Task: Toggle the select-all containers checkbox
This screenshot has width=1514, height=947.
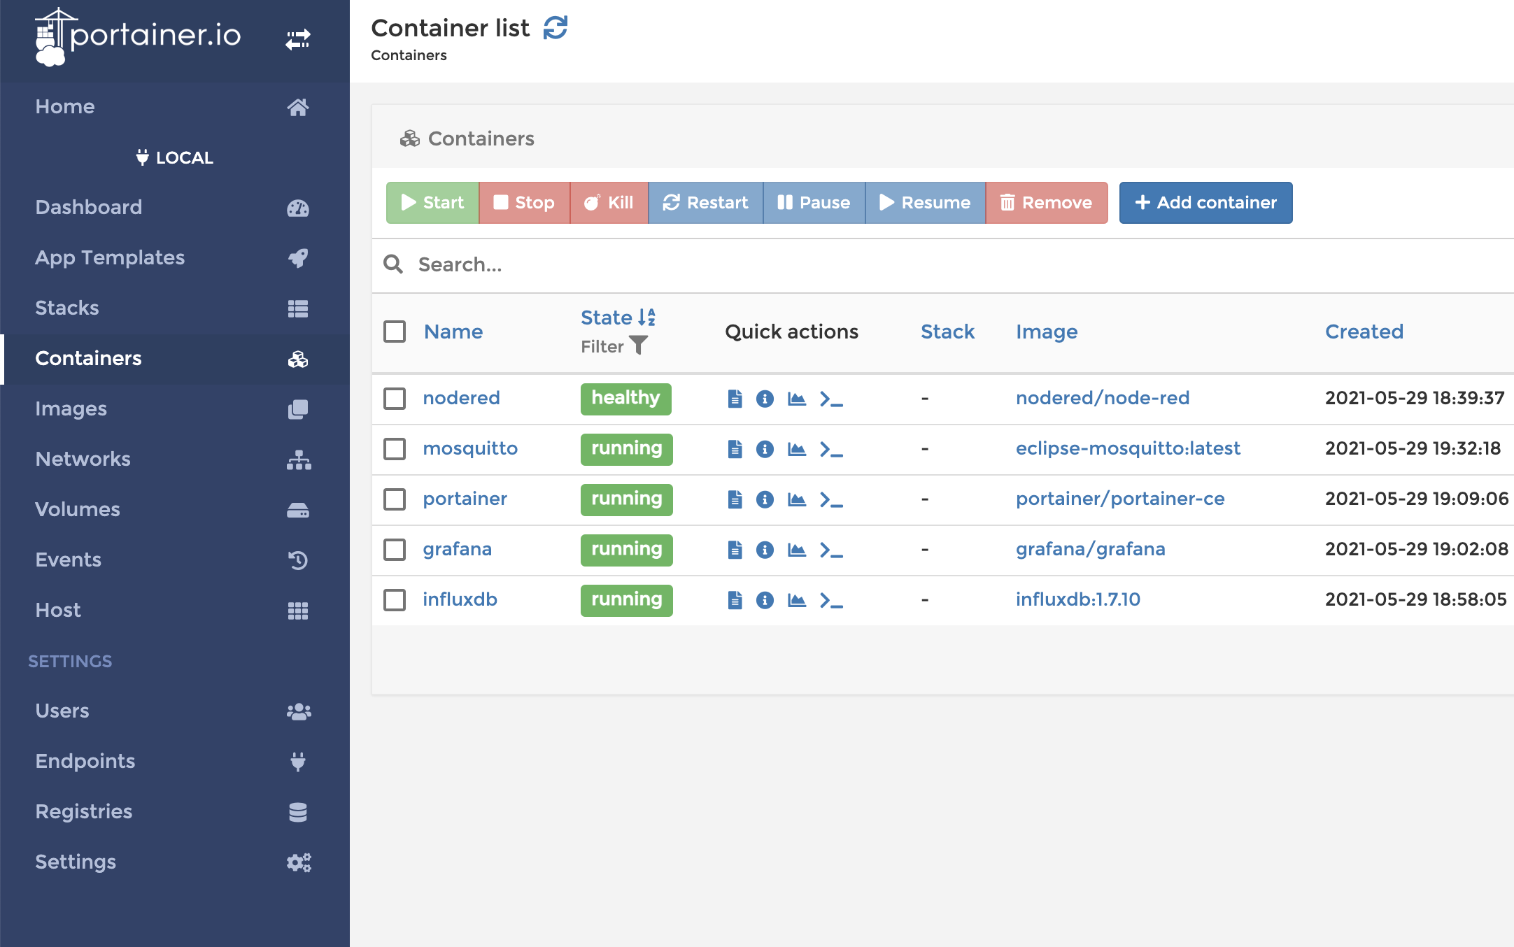Action: 395,332
